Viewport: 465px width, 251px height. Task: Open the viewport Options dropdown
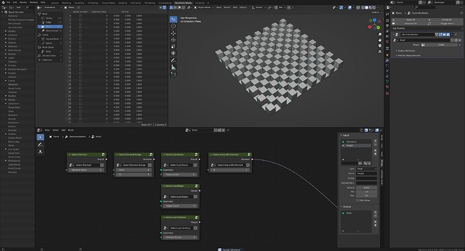tap(376, 12)
